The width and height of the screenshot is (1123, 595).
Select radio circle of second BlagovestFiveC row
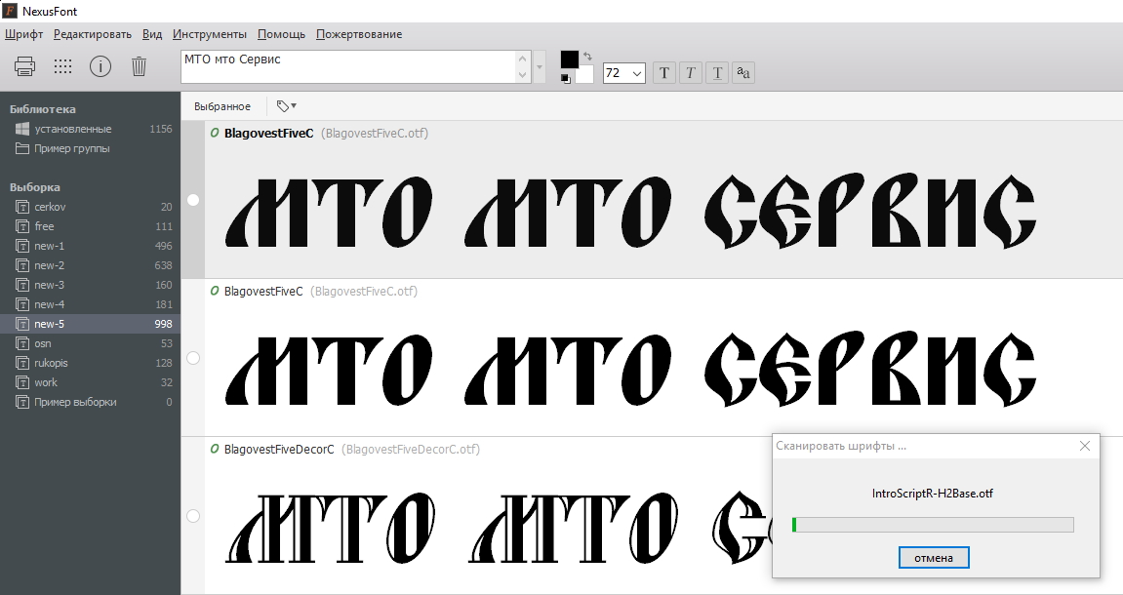[x=192, y=358]
